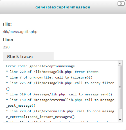This screenshot has width=126, height=130.
Task: Click the stack trace scrollbar down arrow
Action: 120,120
